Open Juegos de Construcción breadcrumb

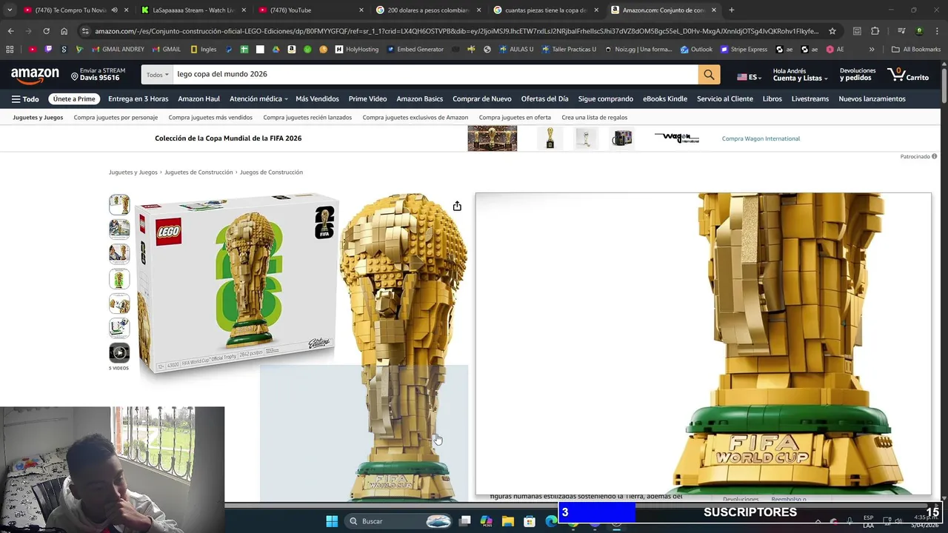coord(271,172)
